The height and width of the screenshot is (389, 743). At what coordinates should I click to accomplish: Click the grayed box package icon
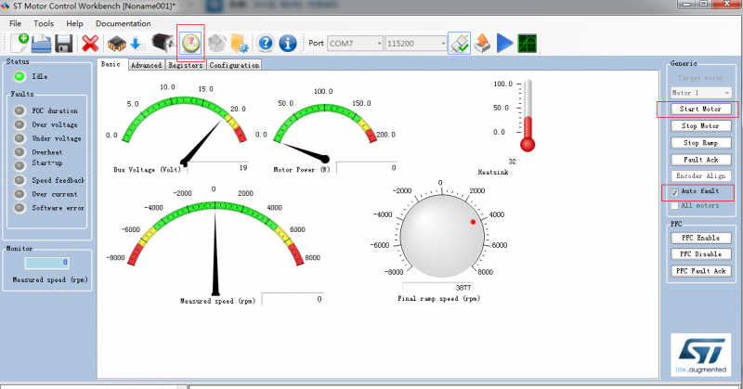217,44
